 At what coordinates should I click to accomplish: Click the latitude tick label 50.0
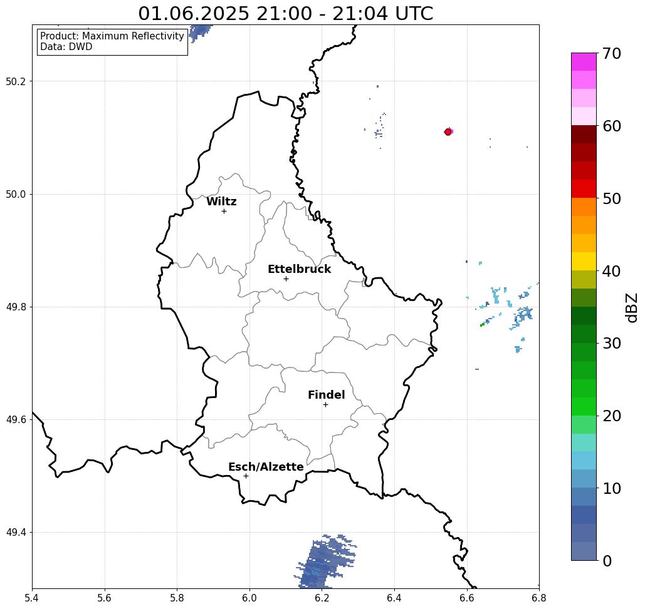click(15, 194)
